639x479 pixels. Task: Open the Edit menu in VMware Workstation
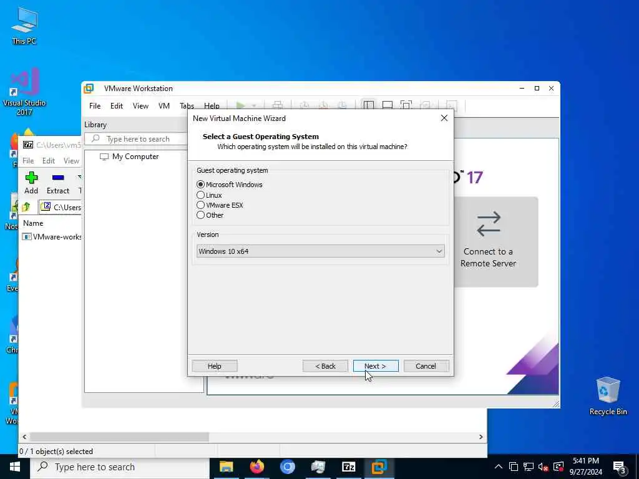pyautogui.click(x=117, y=106)
